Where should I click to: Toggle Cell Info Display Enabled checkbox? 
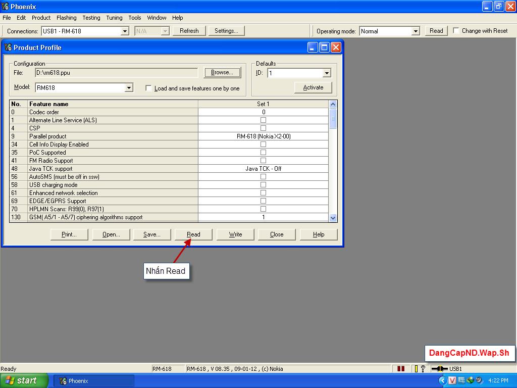(263, 144)
